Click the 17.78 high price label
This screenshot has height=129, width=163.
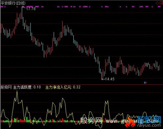[31, 9]
